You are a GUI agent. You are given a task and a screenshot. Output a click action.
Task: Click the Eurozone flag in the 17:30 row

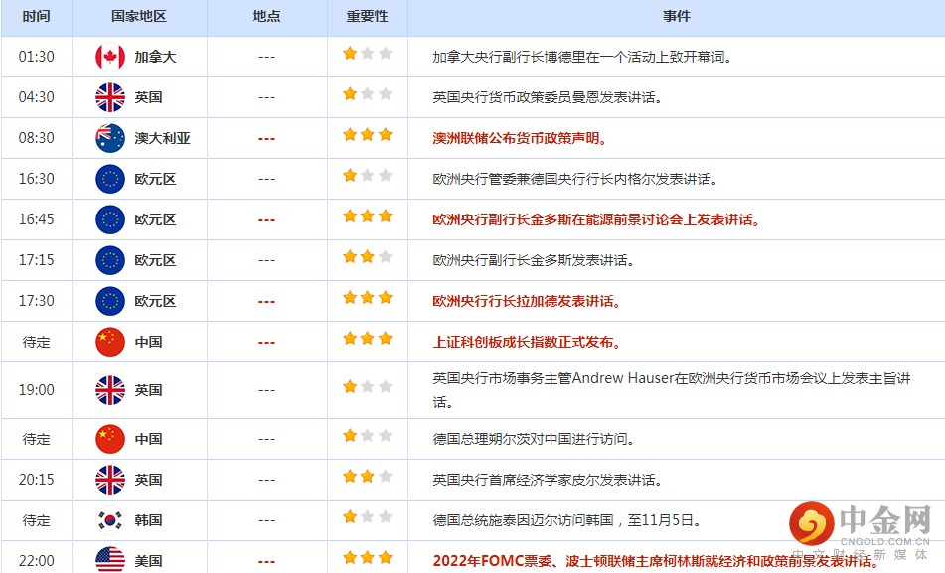pyautogui.click(x=109, y=301)
